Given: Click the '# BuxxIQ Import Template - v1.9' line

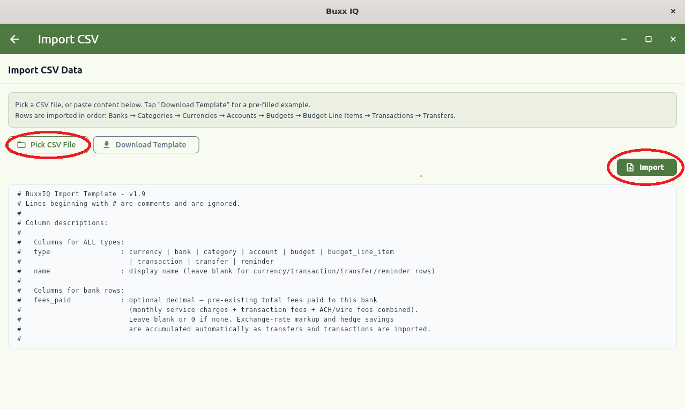Looking at the screenshot, I should (81, 194).
